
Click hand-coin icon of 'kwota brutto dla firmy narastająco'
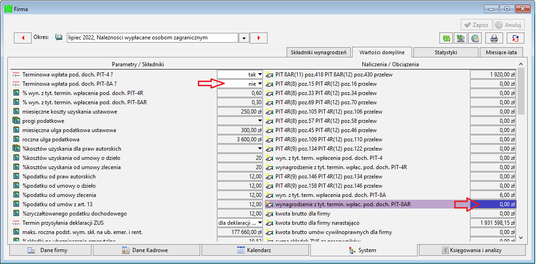point(270,223)
